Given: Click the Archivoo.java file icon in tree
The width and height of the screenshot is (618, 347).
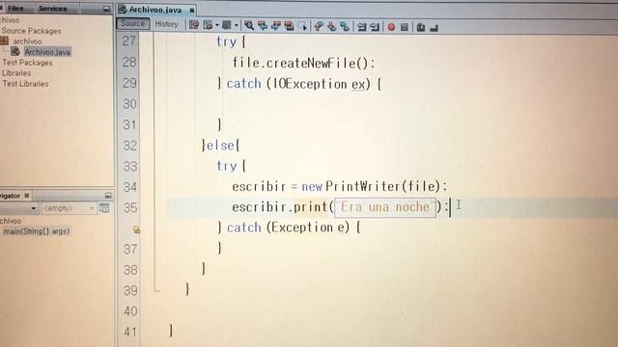Looking at the screenshot, I should point(15,51).
